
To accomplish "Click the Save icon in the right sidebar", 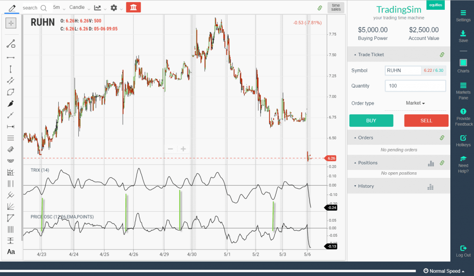I will click(463, 34).
